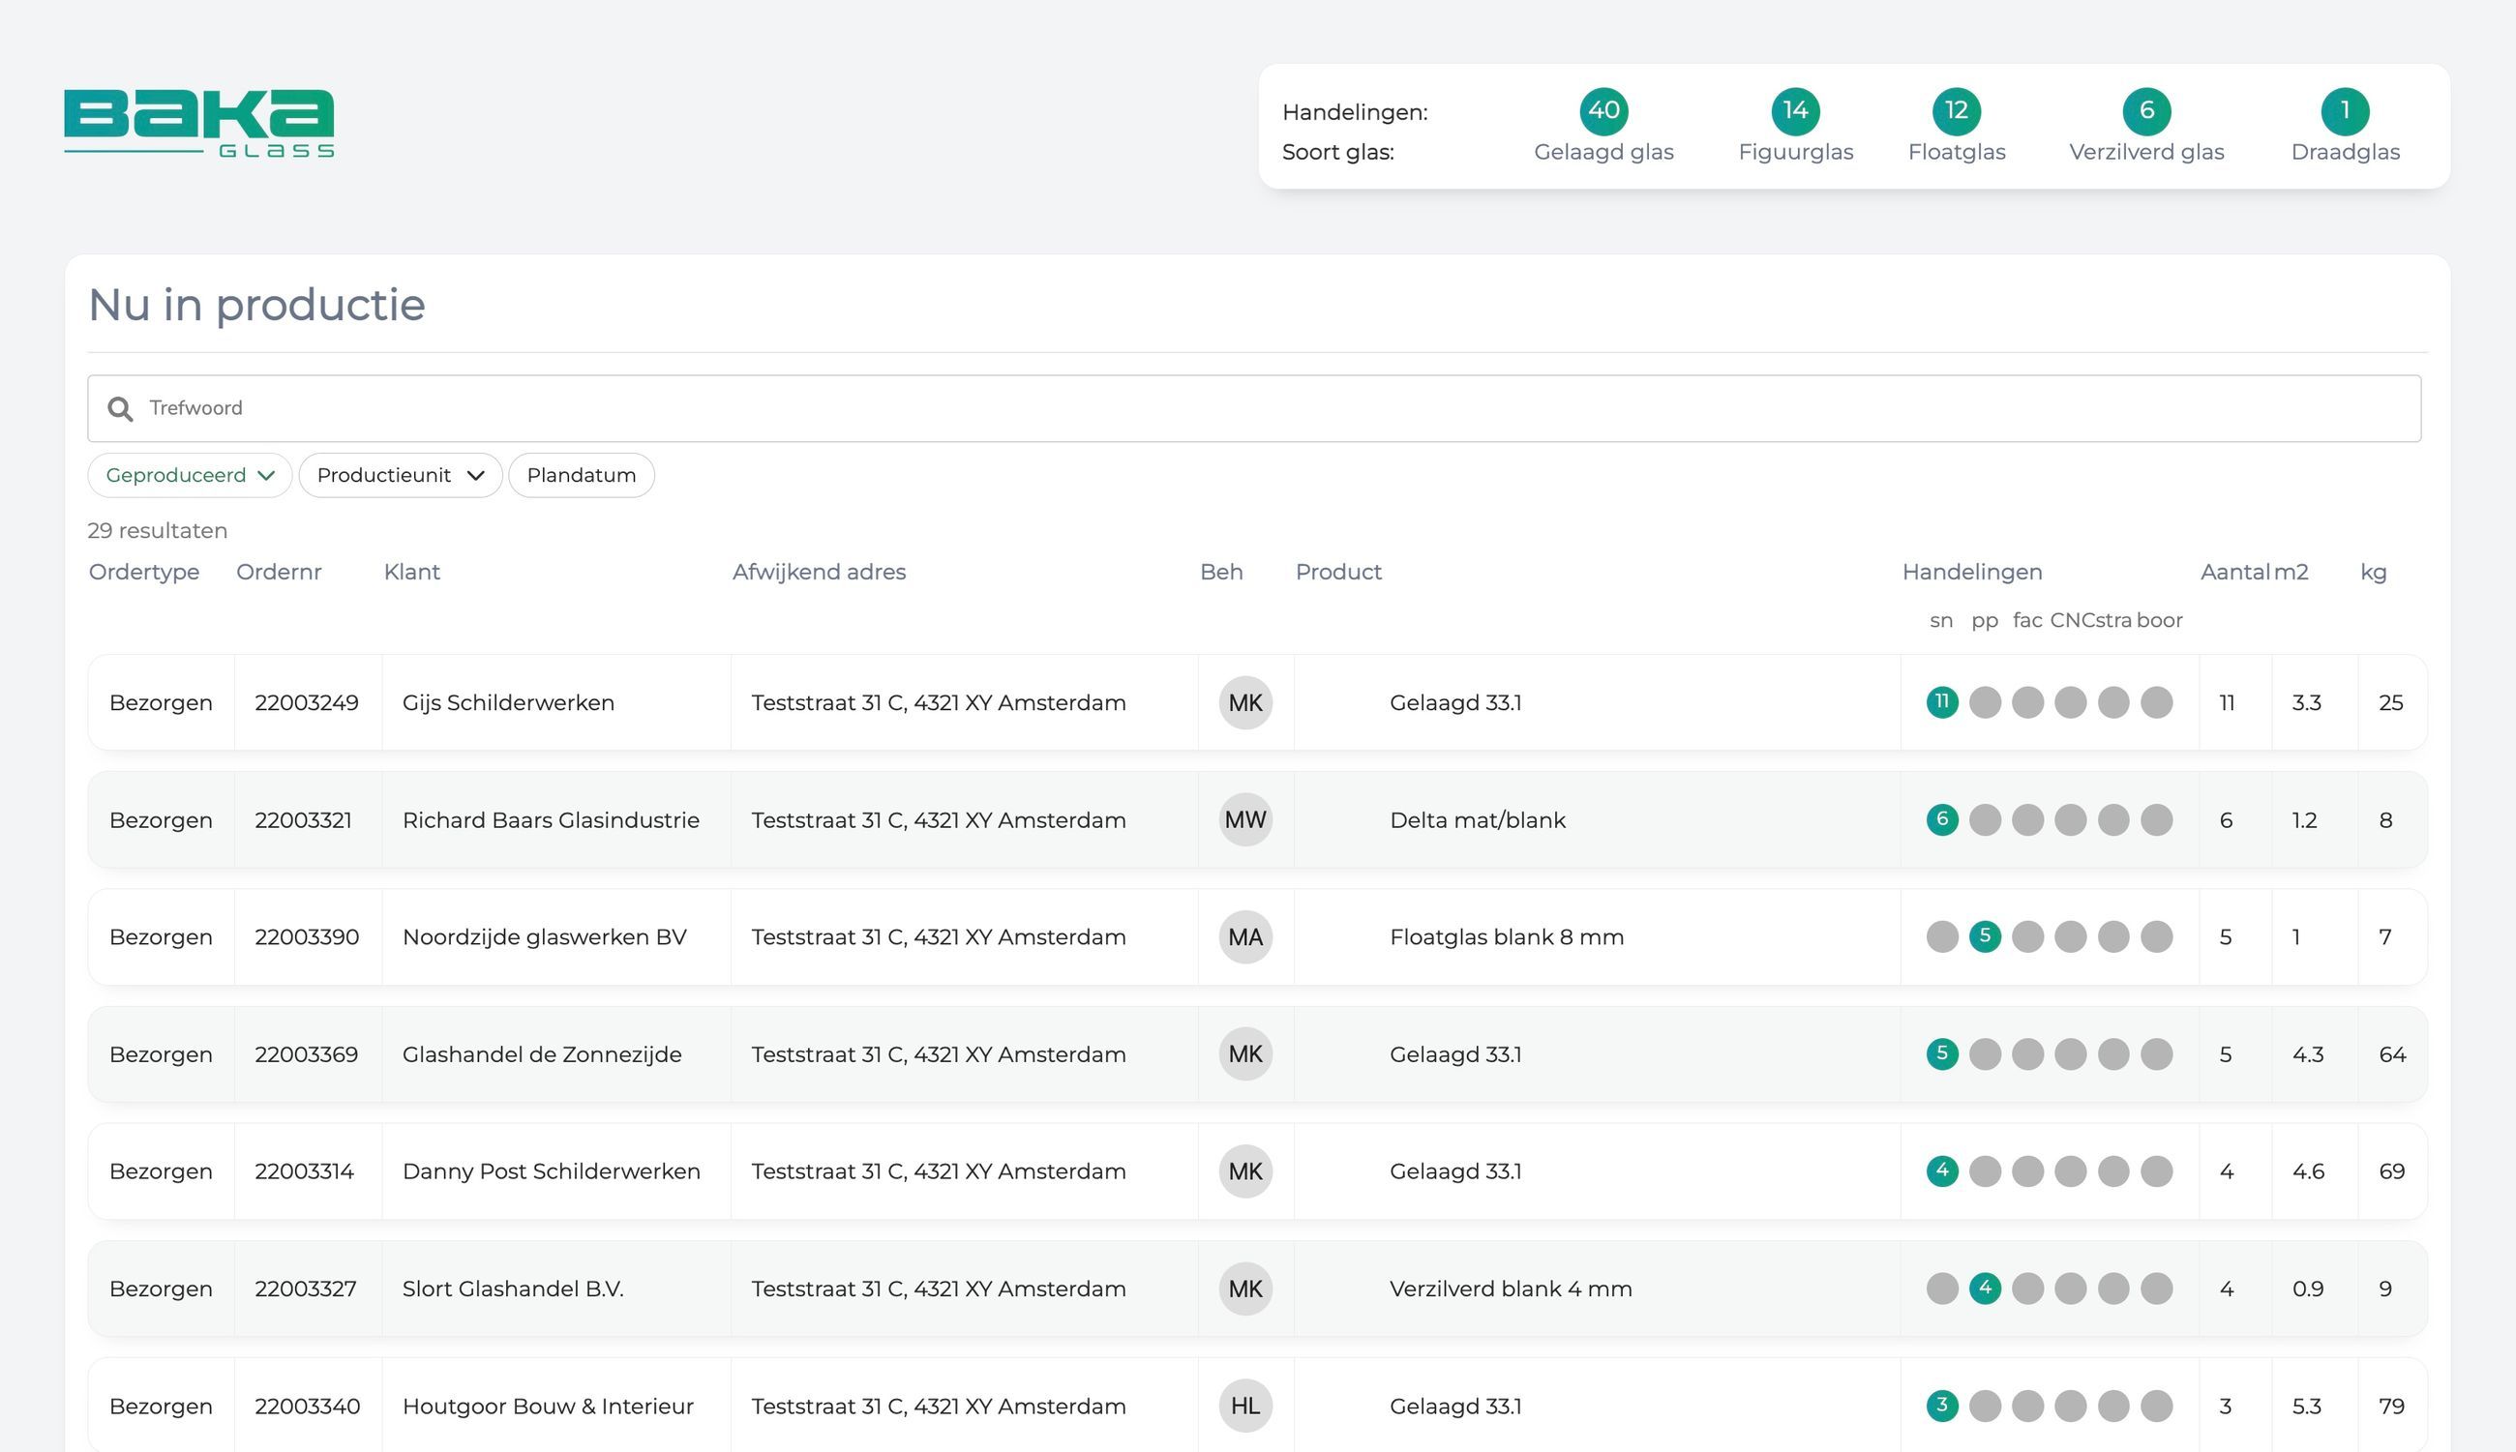Toggle green sn circle 11 for order 22003249
Image resolution: width=2516 pixels, height=1452 pixels.
1941,702
